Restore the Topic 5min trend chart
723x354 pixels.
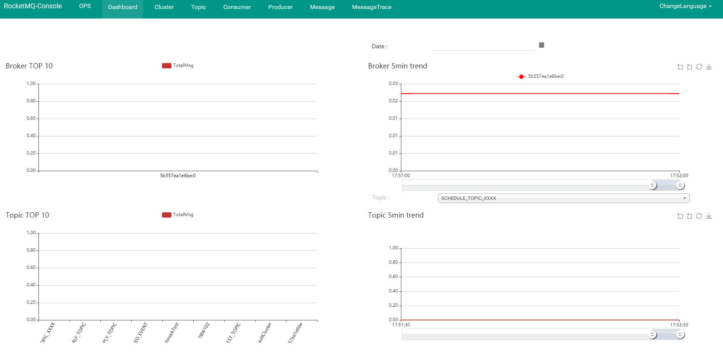(699, 216)
